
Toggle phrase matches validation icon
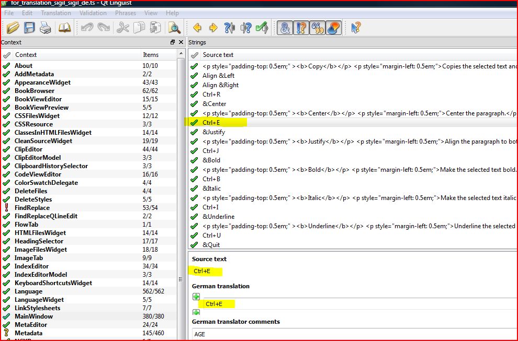[x=317, y=28]
